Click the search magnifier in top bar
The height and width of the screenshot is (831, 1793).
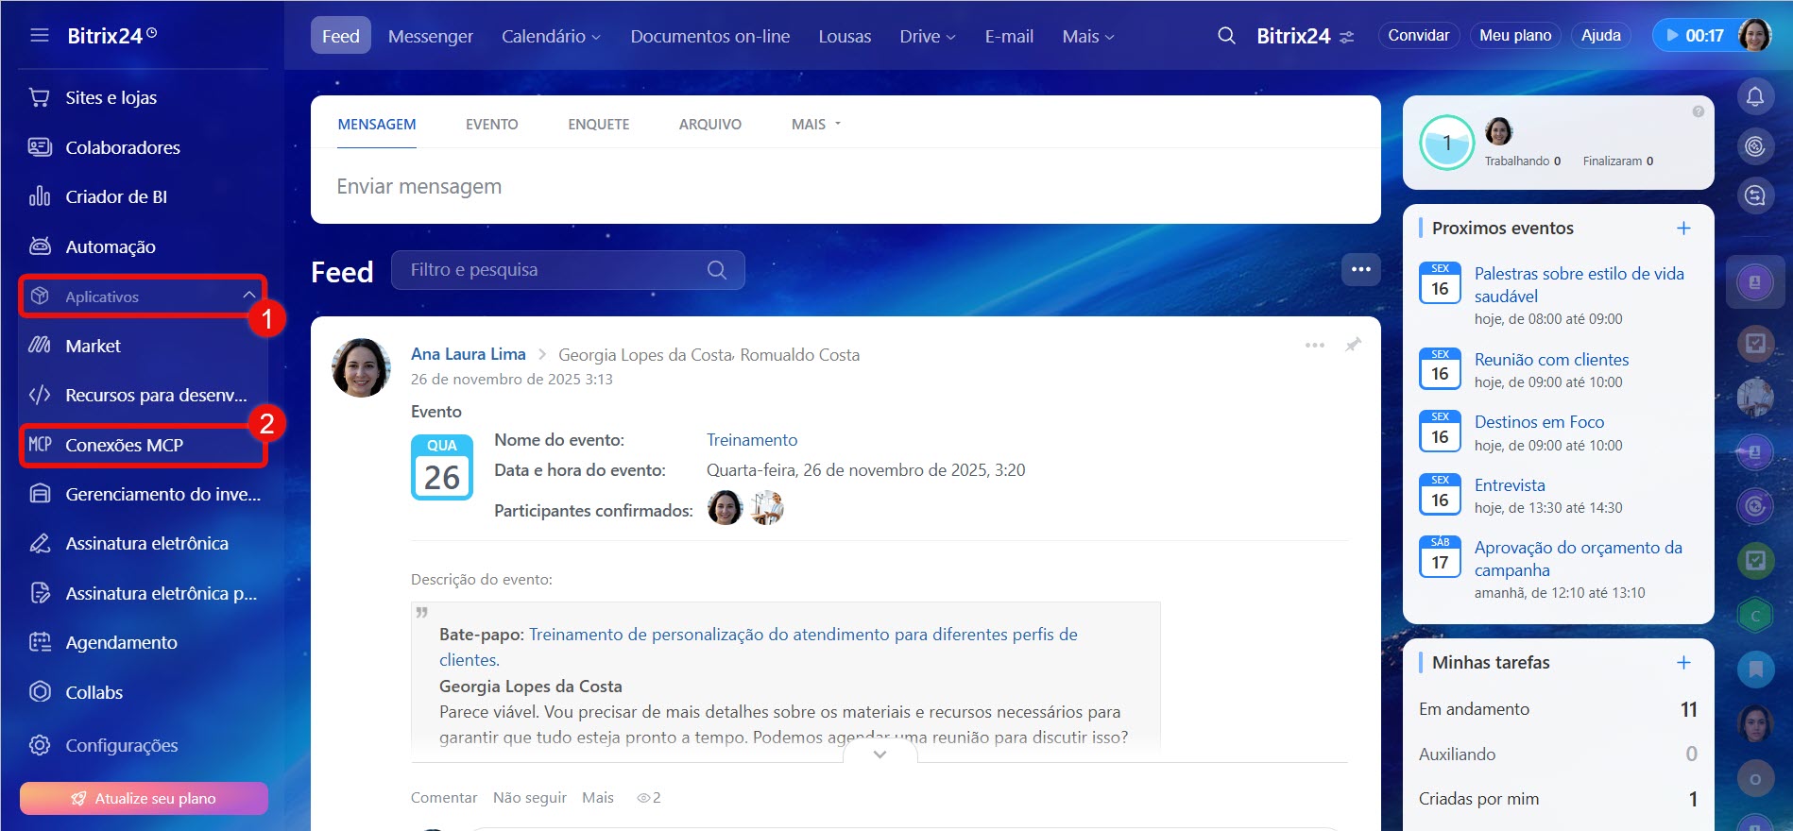1226,36
